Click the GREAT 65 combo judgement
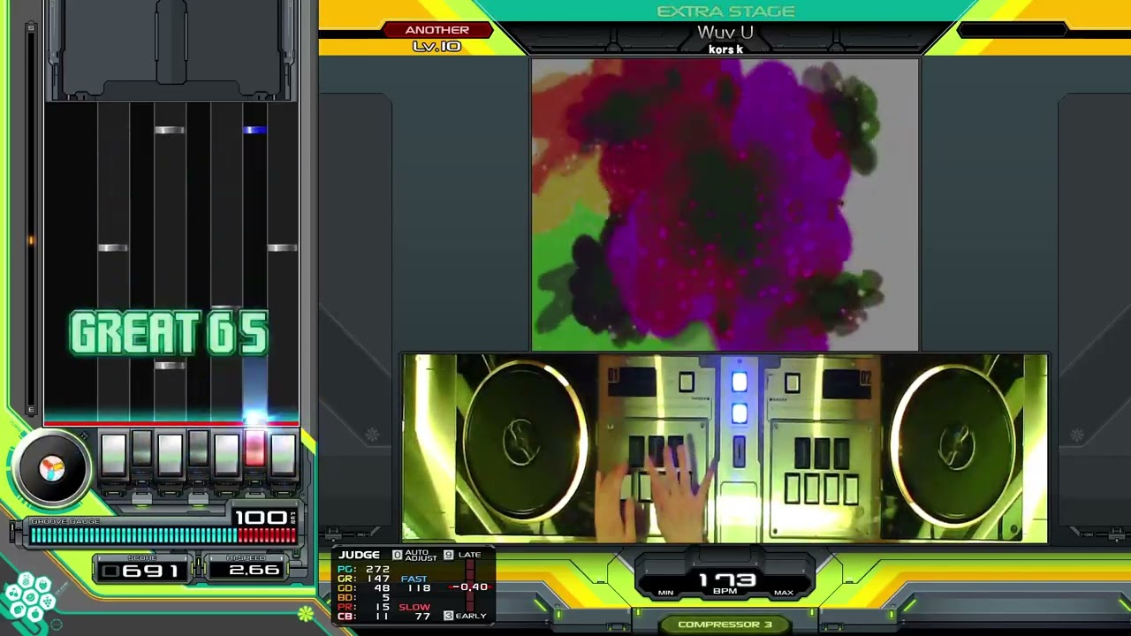Image resolution: width=1131 pixels, height=636 pixels. [169, 333]
